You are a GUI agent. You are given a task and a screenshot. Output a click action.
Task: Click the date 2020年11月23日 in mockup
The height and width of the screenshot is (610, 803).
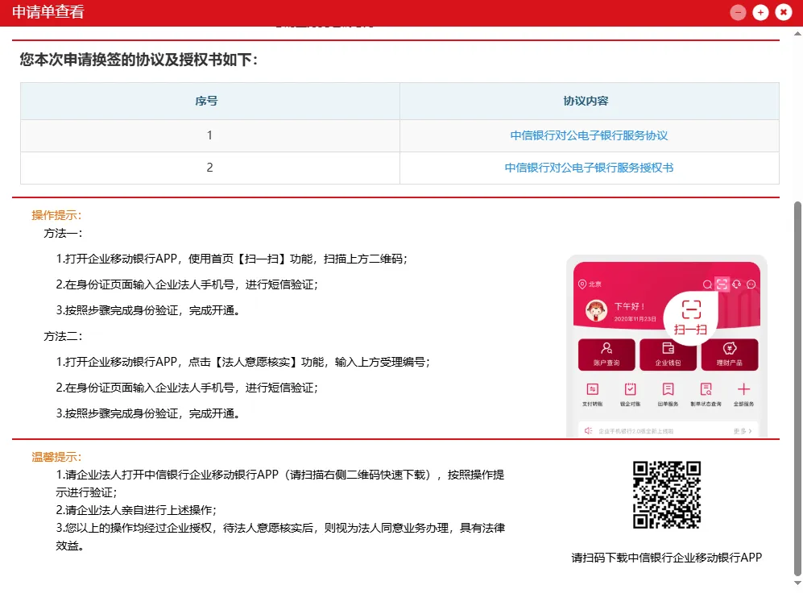pos(635,319)
